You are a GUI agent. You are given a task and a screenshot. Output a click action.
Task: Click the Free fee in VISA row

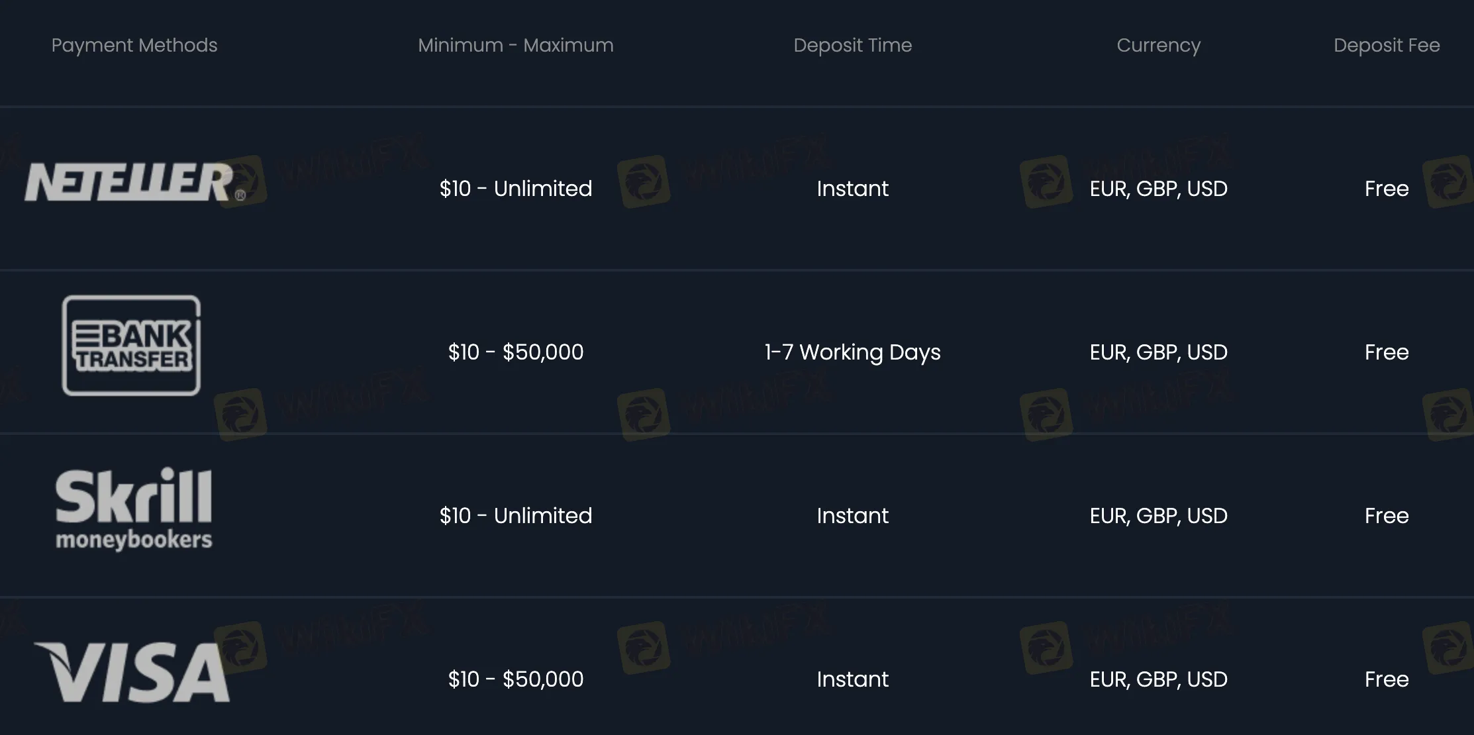tap(1387, 679)
